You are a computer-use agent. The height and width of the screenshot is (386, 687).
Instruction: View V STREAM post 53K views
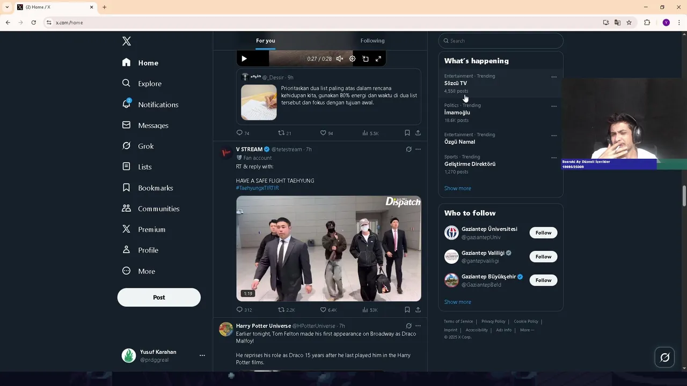pos(370,310)
